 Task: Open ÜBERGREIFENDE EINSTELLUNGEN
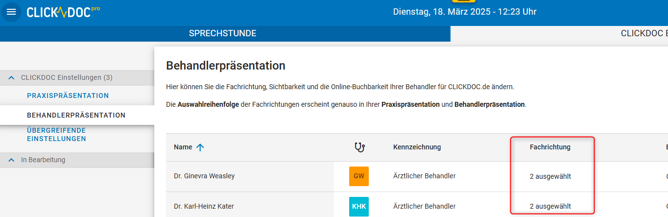(56, 135)
